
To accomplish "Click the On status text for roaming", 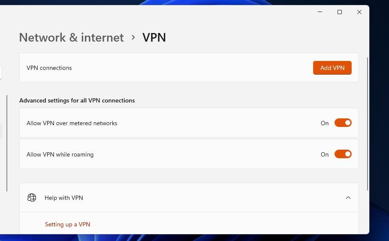I will 325,154.
